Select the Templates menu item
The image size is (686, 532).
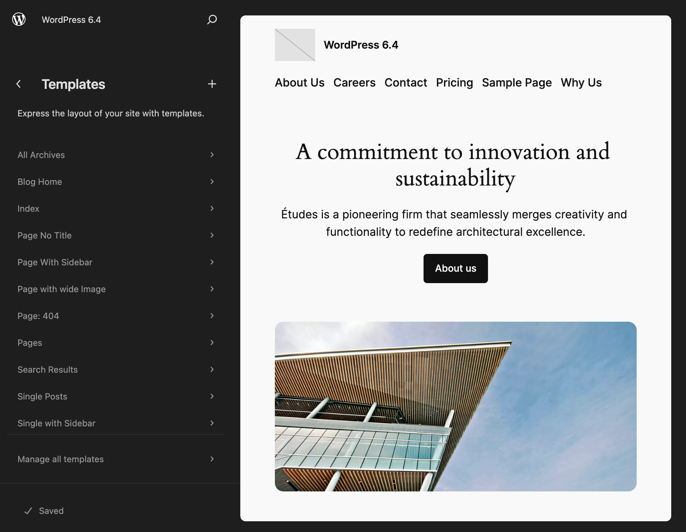(73, 84)
